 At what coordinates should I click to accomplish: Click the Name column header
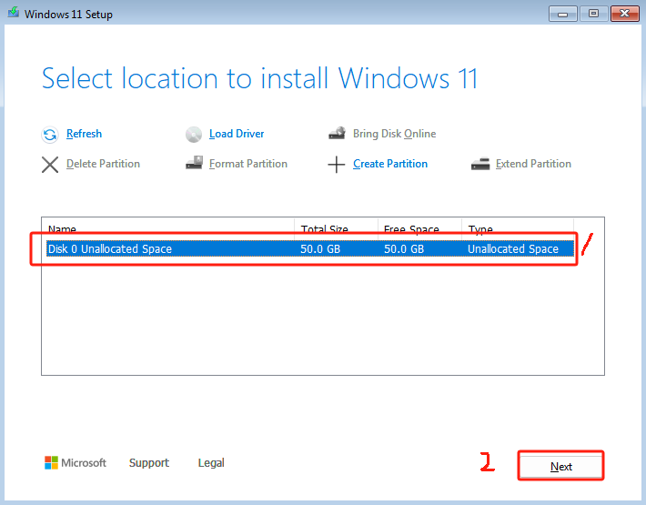coord(167,229)
